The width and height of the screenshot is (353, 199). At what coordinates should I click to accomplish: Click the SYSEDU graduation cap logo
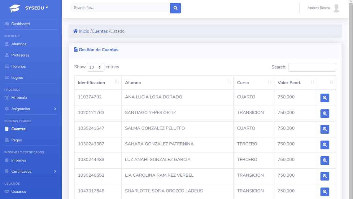click(x=15, y=8)
